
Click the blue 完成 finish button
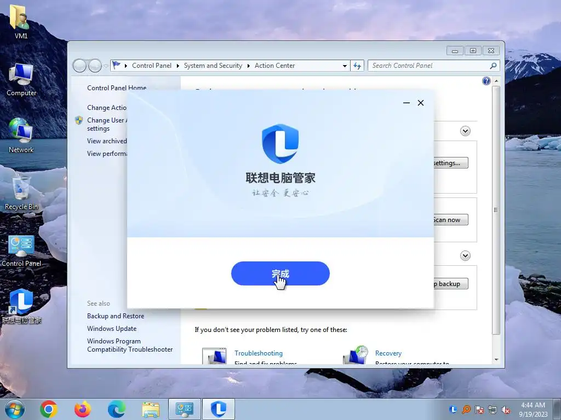pyautogui.click(x=280, y=273)
